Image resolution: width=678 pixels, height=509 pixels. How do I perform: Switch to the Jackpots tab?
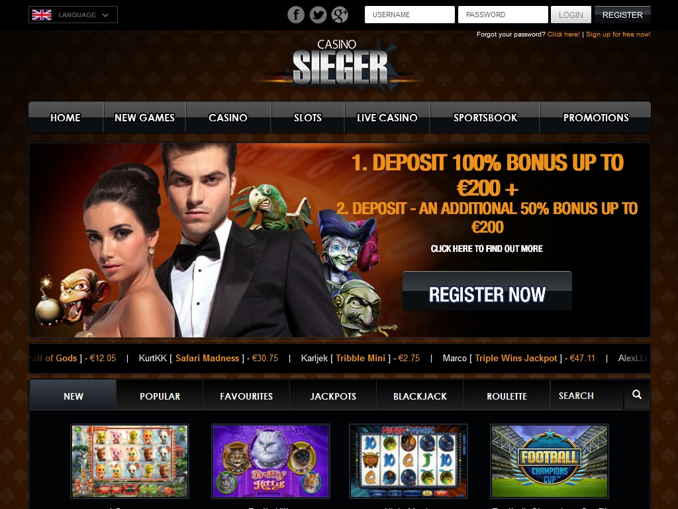[333, 396]
